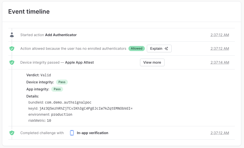Click the Add Authenticator action name
Image resolution: width=244 pixels, height=148 pixels.
[61, 35]
